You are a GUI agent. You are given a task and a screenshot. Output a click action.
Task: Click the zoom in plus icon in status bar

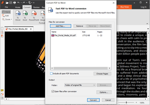coord(136,102)
